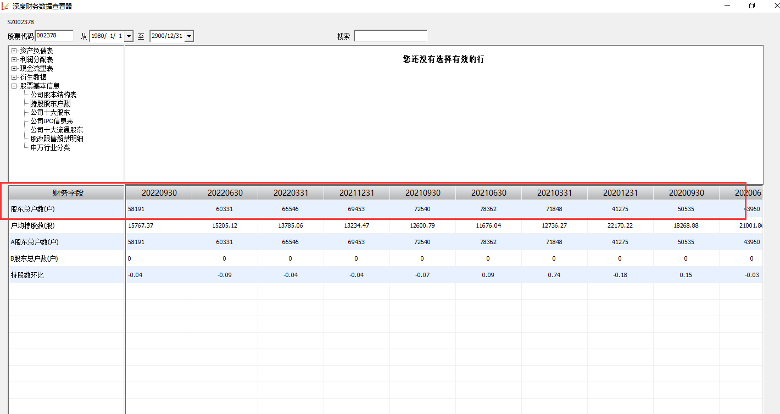
Task: Focus the 搜索 search box
Action: [x=391, y=36]
